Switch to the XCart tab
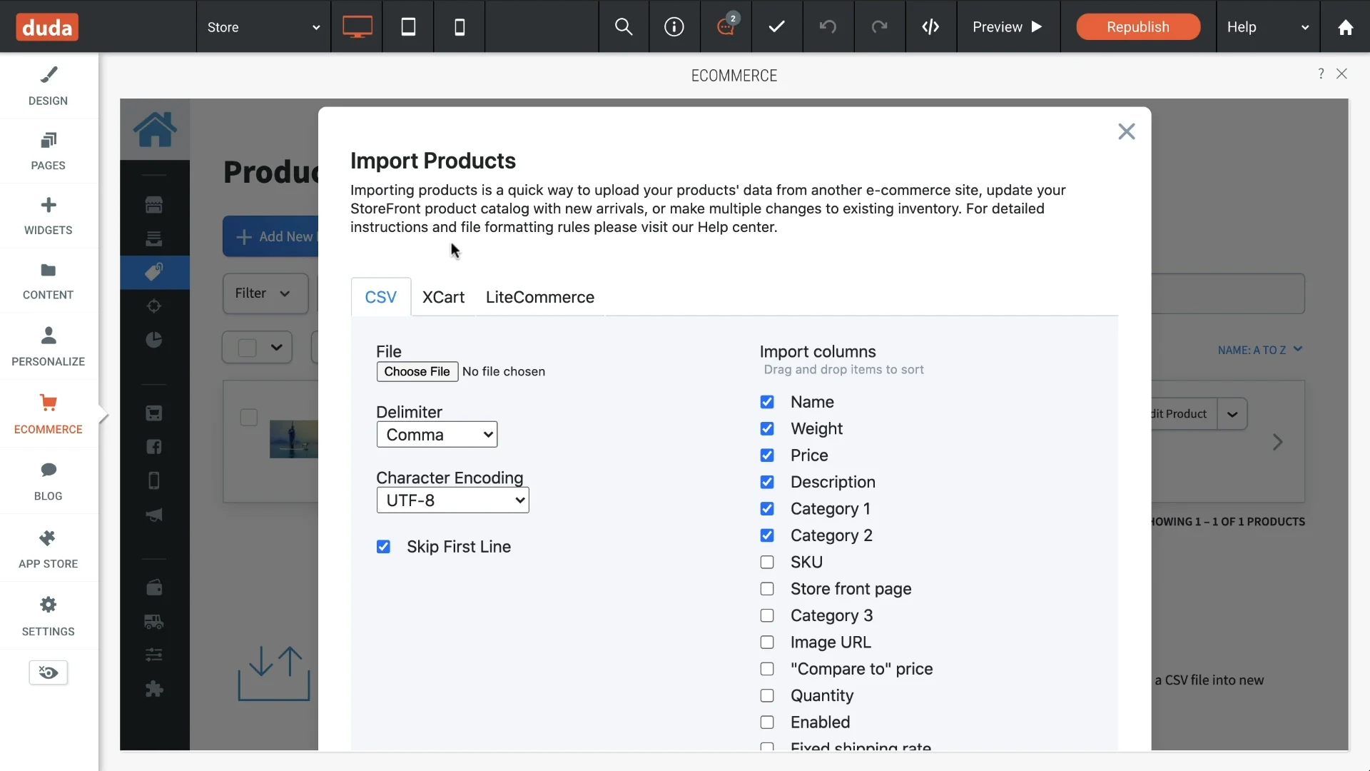The width and height of the screenshot is (1370, 771). [443, 297]
